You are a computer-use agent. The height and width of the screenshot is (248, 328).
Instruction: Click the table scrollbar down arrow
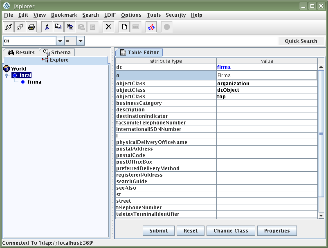321,215
